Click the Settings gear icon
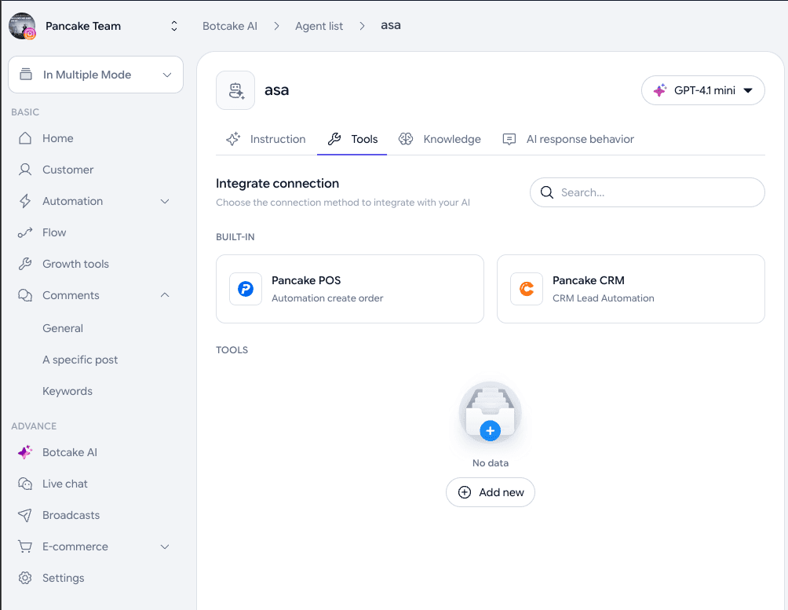This screenshot has height=610, width=788. [x=25, y=578]
